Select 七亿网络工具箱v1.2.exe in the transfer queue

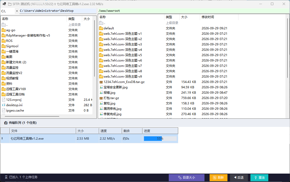click(27, 139)
